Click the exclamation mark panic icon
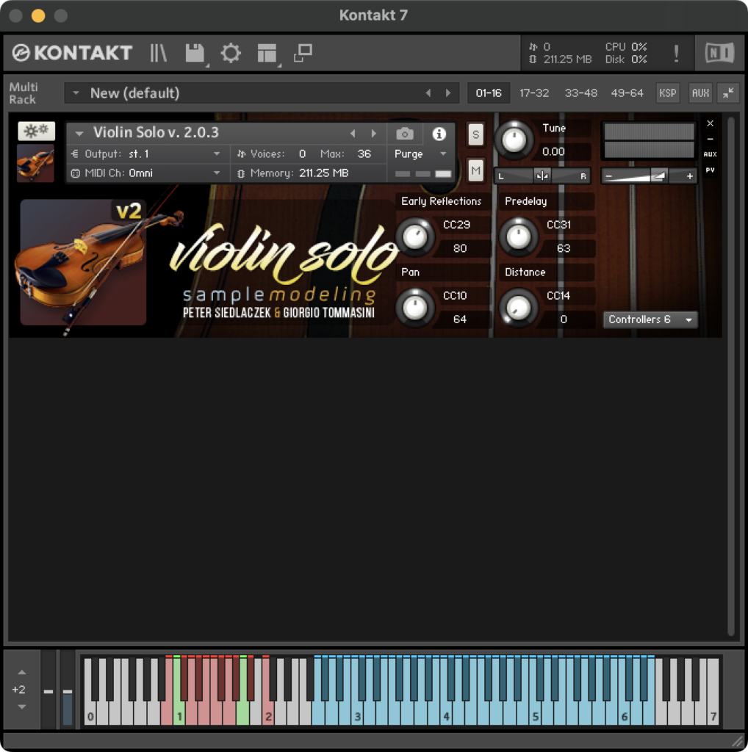748x752 pixels. click(x=676, y=53)
